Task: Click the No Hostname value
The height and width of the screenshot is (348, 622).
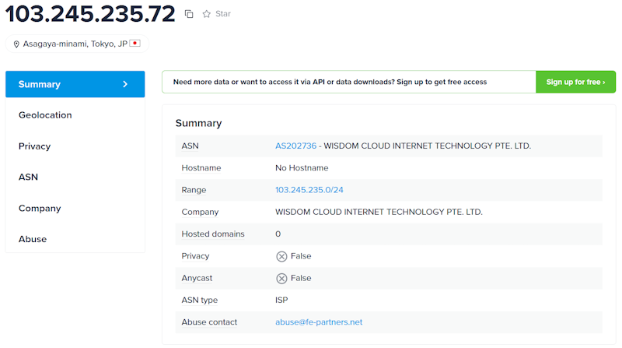Action: [x=302, y=167]
